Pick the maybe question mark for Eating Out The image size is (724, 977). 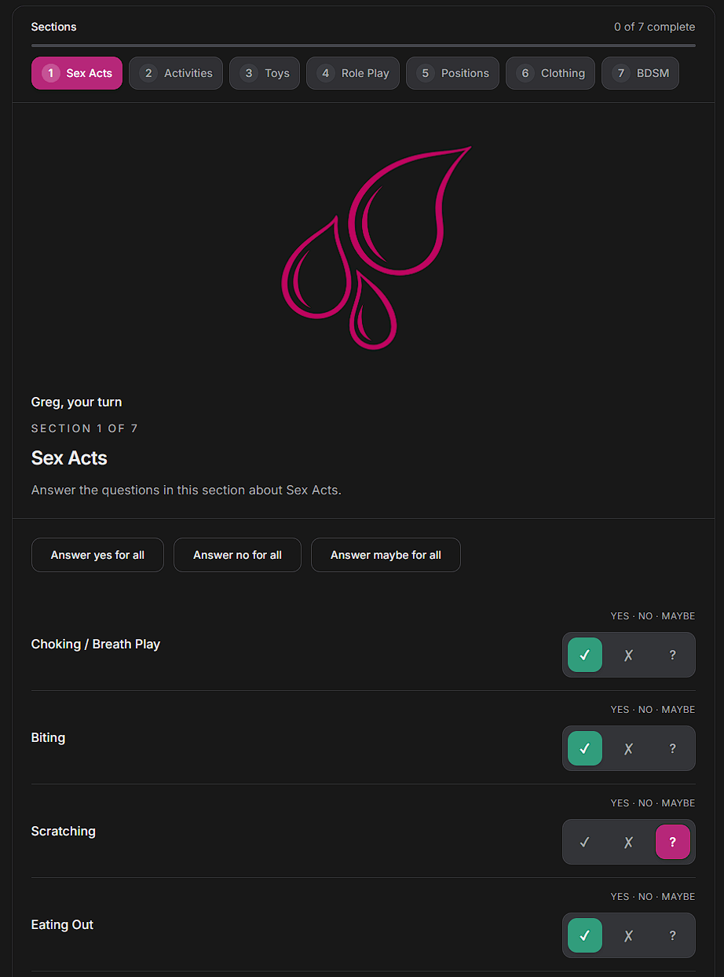[673, 935]
